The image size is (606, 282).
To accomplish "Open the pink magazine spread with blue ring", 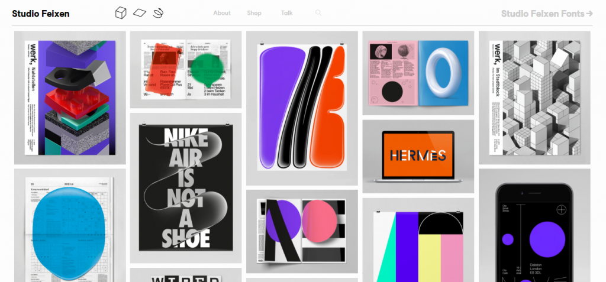I will (x=418, y=73).
